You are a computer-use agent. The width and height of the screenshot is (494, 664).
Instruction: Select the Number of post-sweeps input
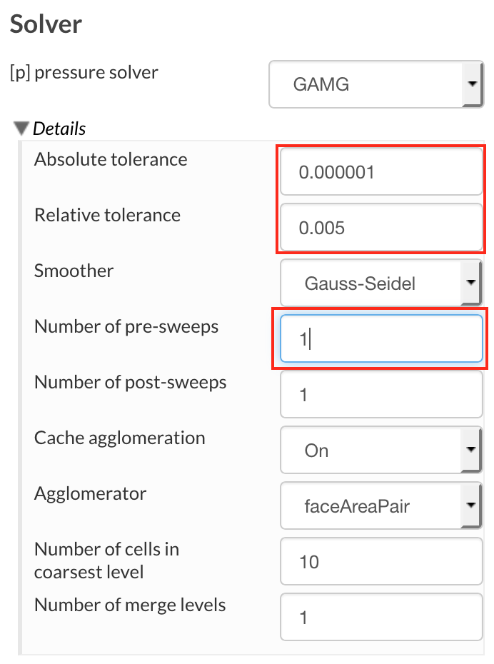coord(381,395)
